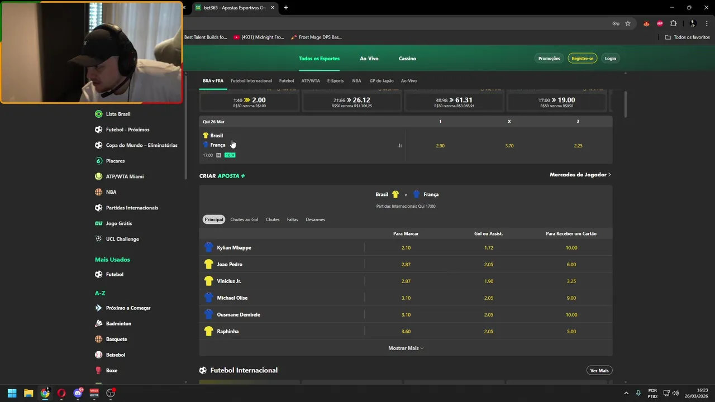Image resolution: width=715 pixels, height=402 pixels.
Task: Select GP do Japão sub-navigation tab
Action: 382,81
